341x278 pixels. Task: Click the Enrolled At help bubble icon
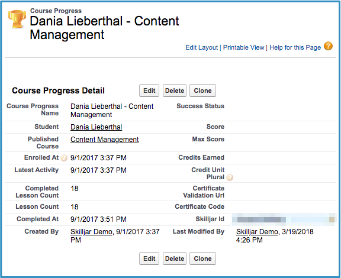[64, 158]
